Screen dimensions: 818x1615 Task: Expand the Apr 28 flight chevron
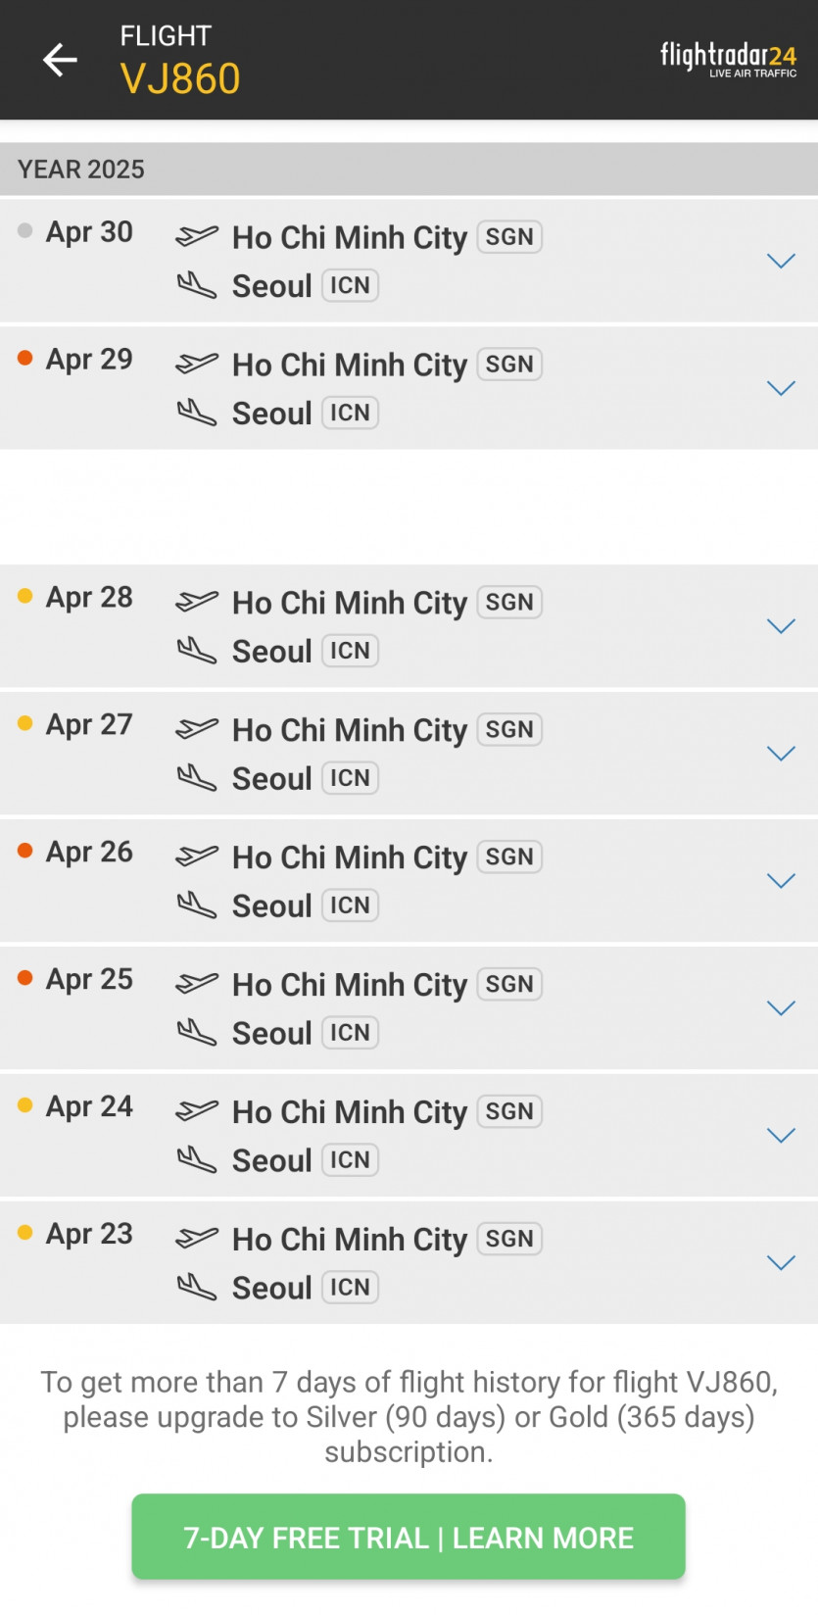(x=781, y=626)
